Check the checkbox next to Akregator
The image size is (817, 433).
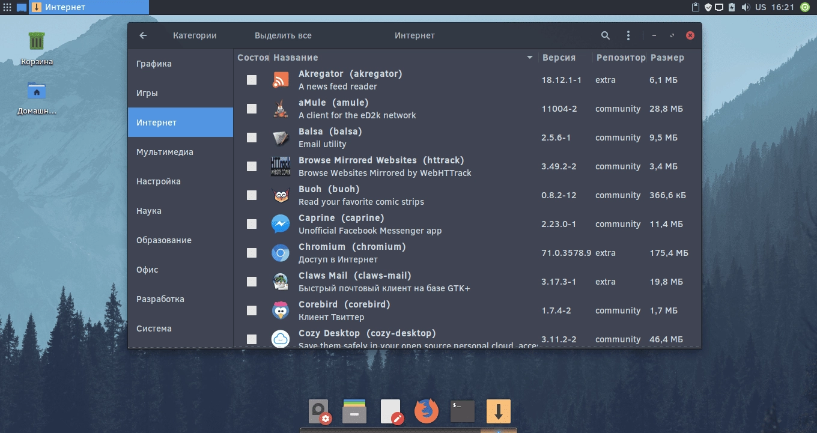[x=251, y=79]
